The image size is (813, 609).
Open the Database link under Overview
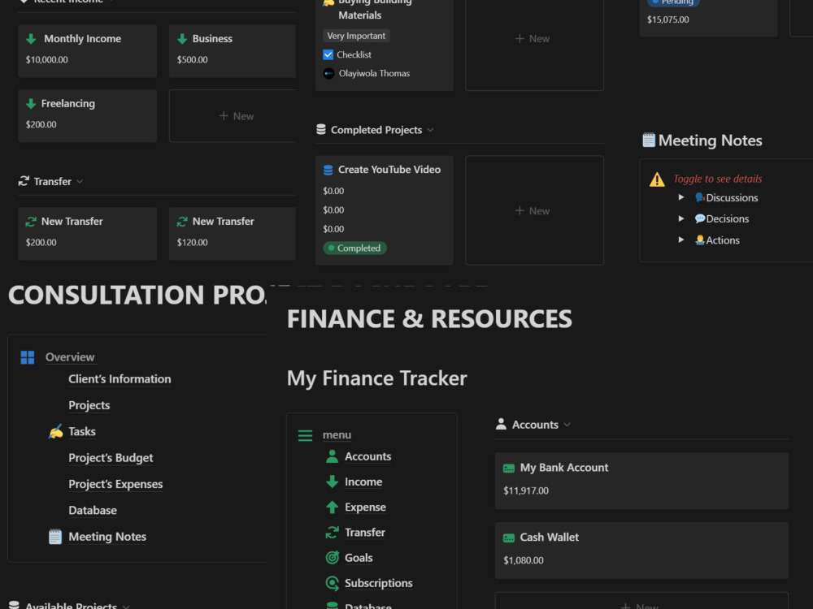pos(93,511)
